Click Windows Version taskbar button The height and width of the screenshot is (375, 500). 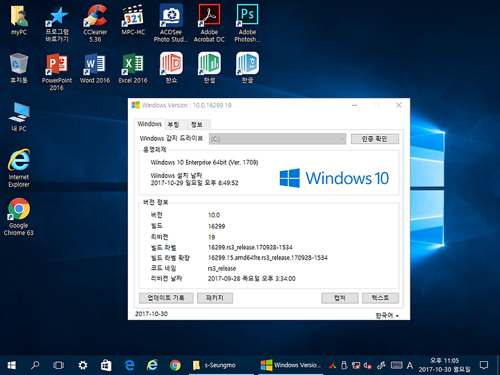pyautogui.click(x=290, y=365)
